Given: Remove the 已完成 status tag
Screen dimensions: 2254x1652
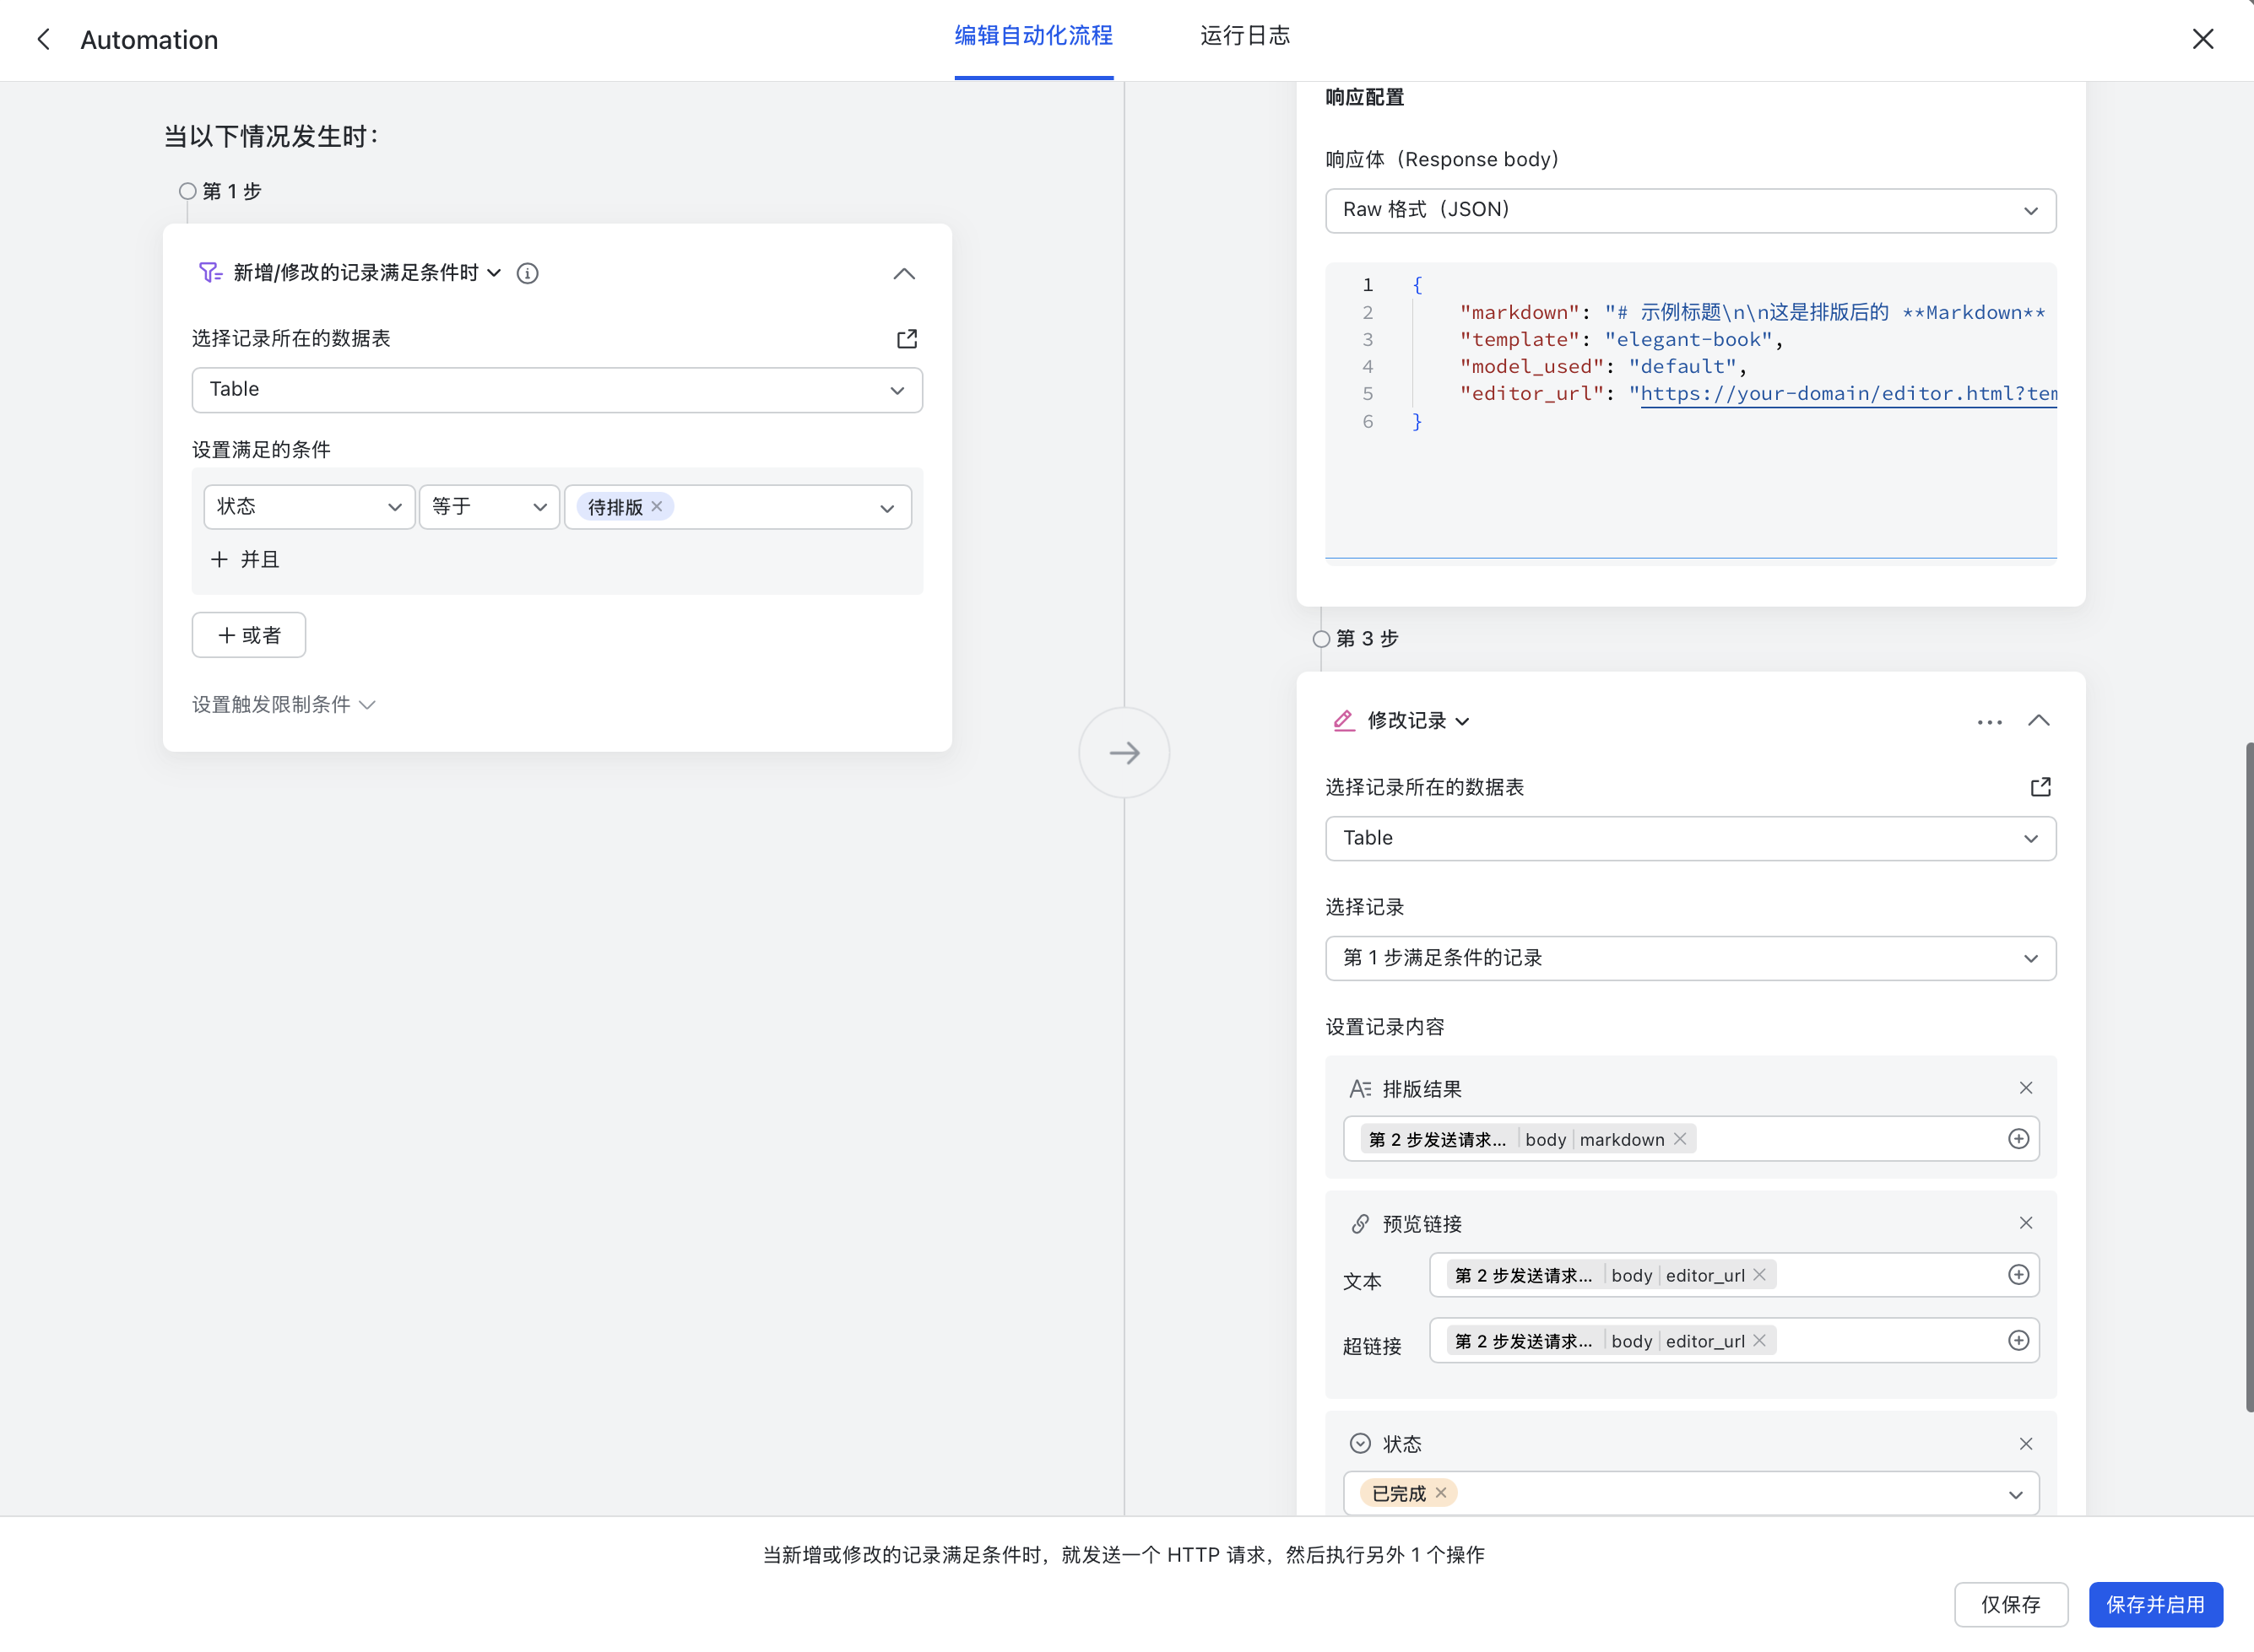Looking at the screenshot, I should tap(1441, 1493).
